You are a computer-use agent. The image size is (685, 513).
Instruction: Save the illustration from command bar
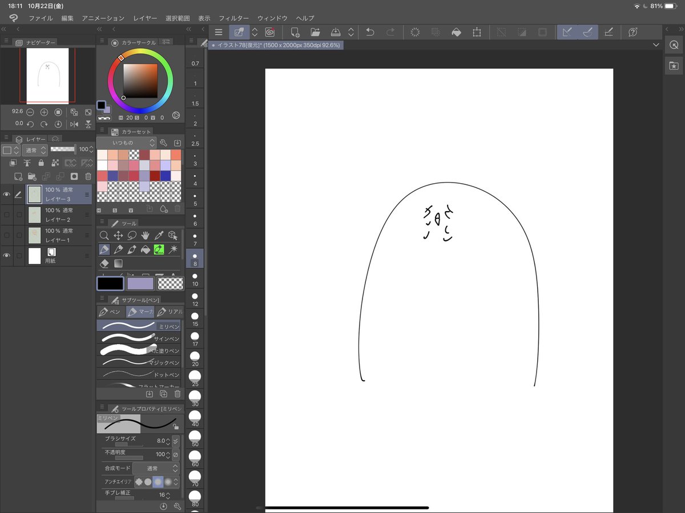tap(336, 32)
